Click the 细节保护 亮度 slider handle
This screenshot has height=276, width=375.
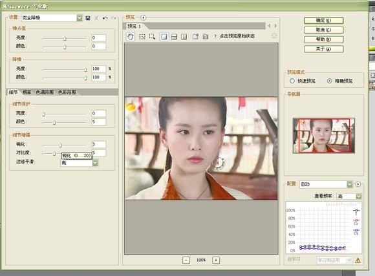click(x=44, y=114)
